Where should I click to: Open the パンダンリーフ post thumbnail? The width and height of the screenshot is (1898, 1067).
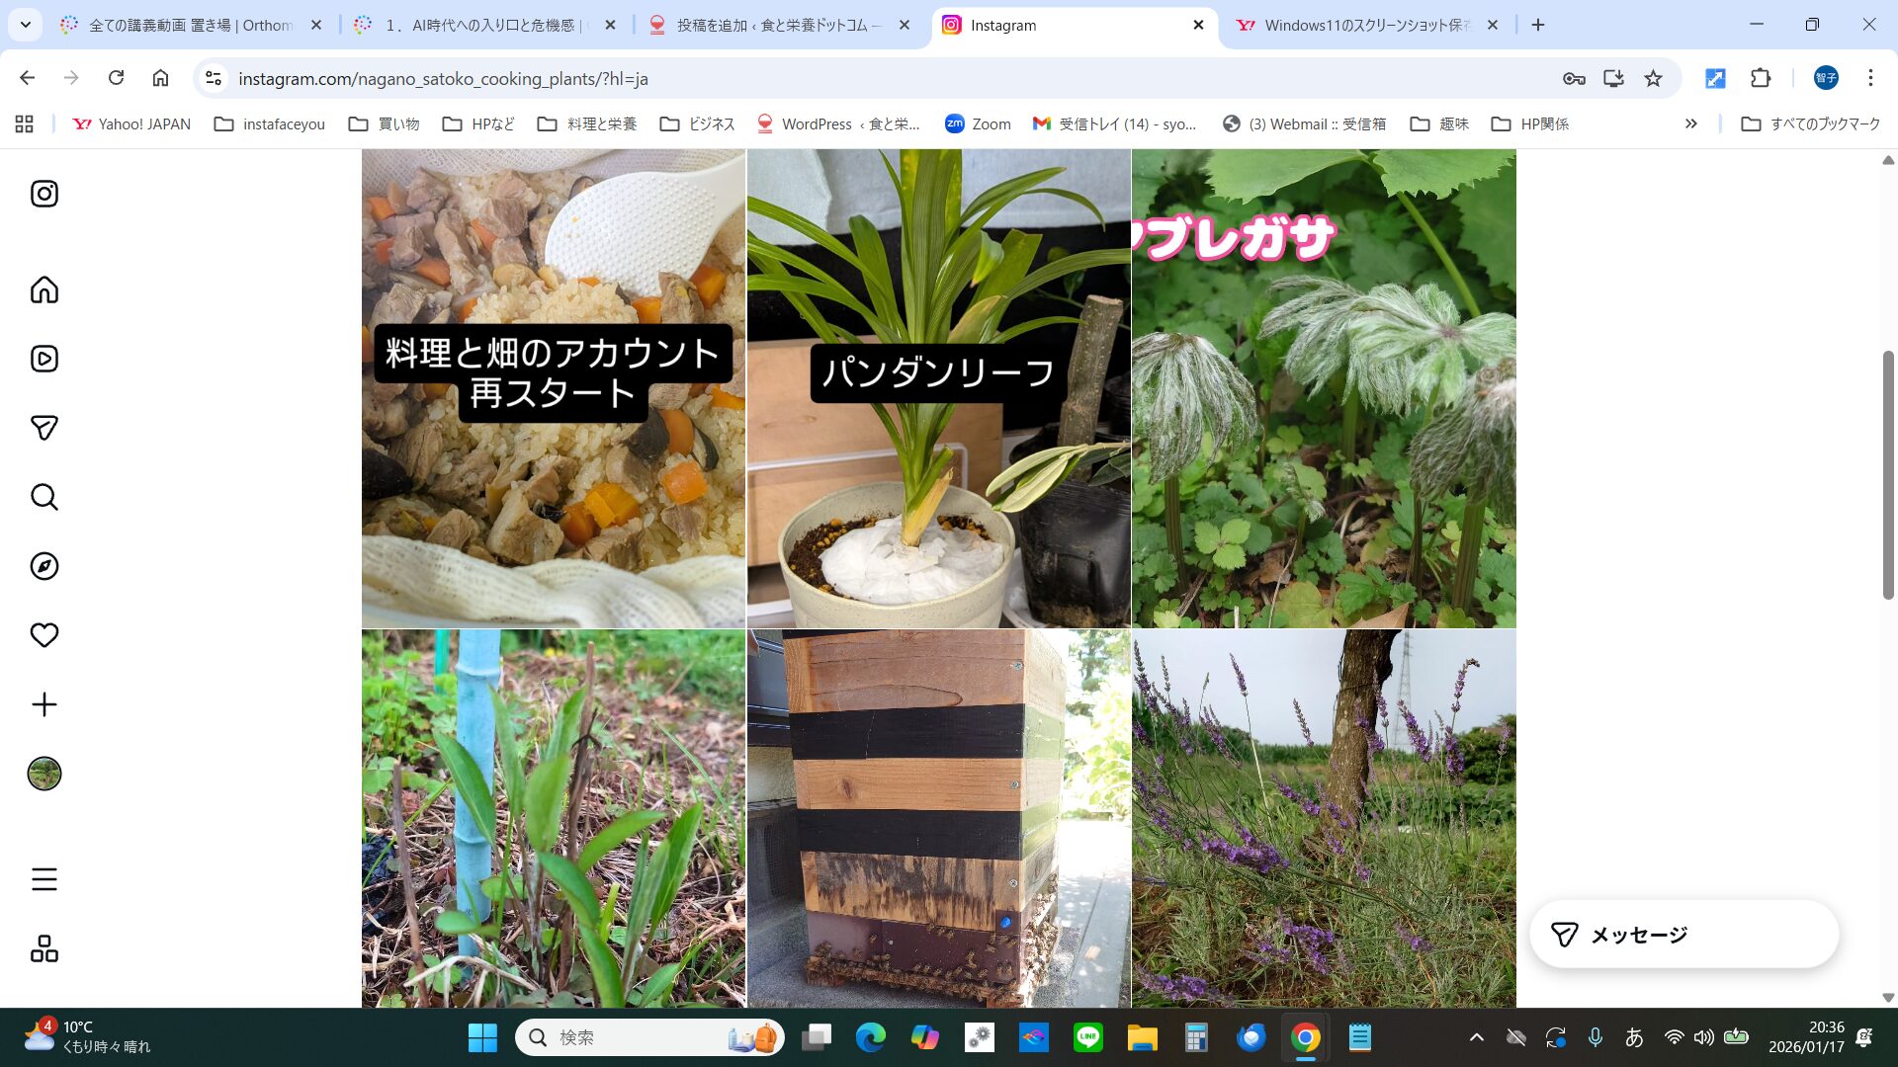[x=938, y=388]
